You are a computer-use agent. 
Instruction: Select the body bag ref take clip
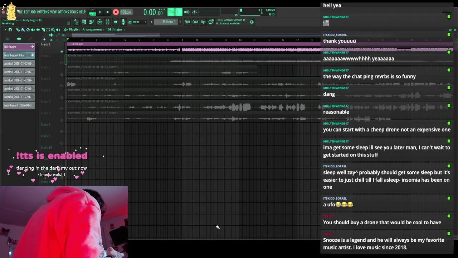[19, 55]
